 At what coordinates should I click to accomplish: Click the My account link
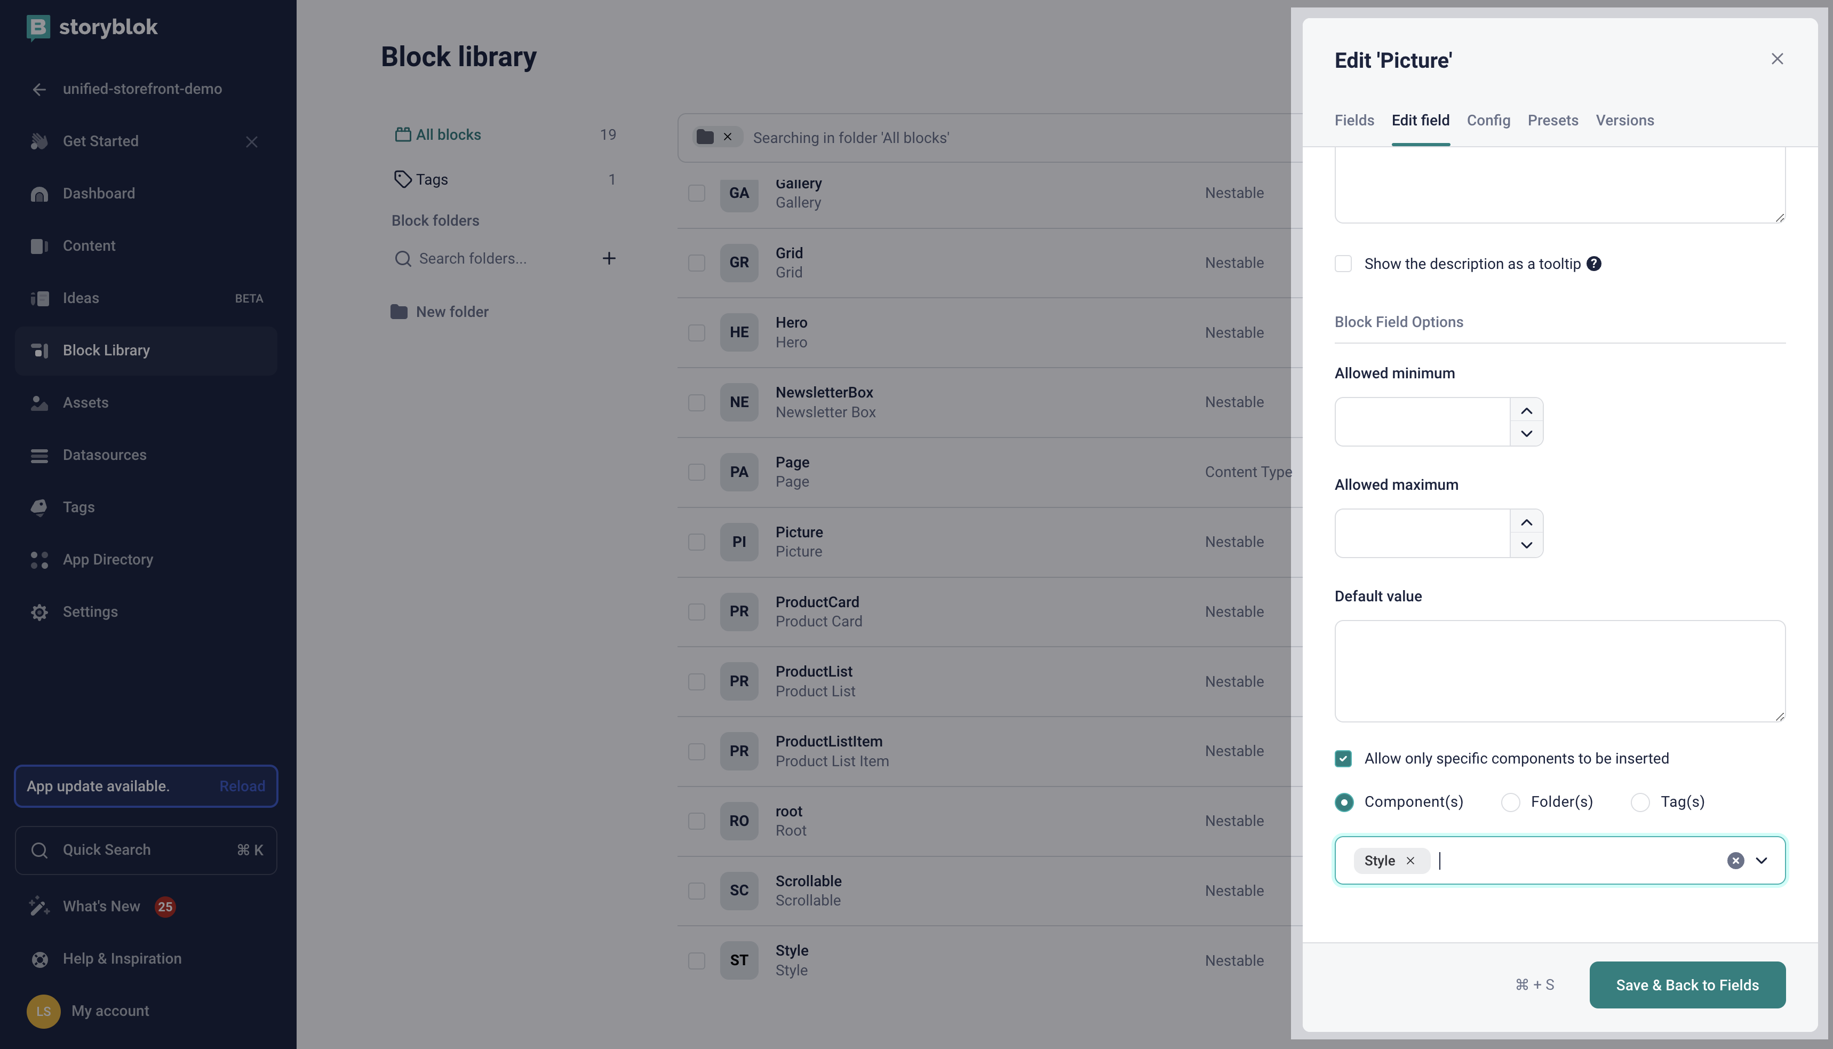point(110,1011)
